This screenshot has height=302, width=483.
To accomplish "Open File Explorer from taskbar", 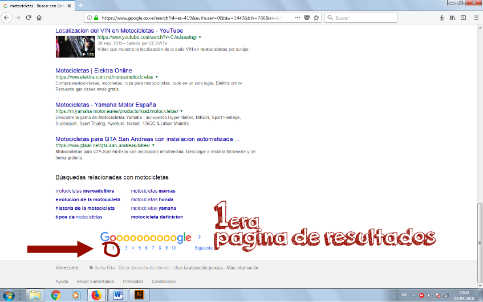I will (x=35, y=296).
